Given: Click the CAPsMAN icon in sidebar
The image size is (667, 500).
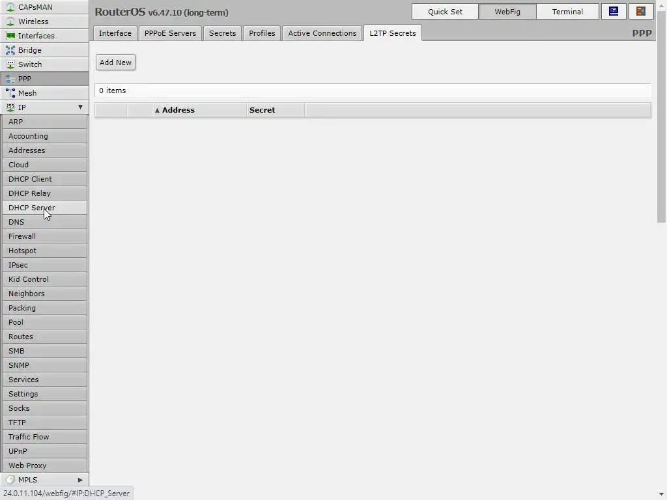Looking at the screenshot, I should coord(10,7).
